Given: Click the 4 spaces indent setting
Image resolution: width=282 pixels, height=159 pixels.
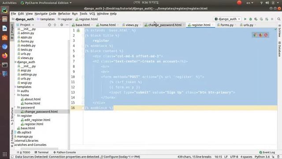Looking at the screenshot, I should click(x=246, y=157).
